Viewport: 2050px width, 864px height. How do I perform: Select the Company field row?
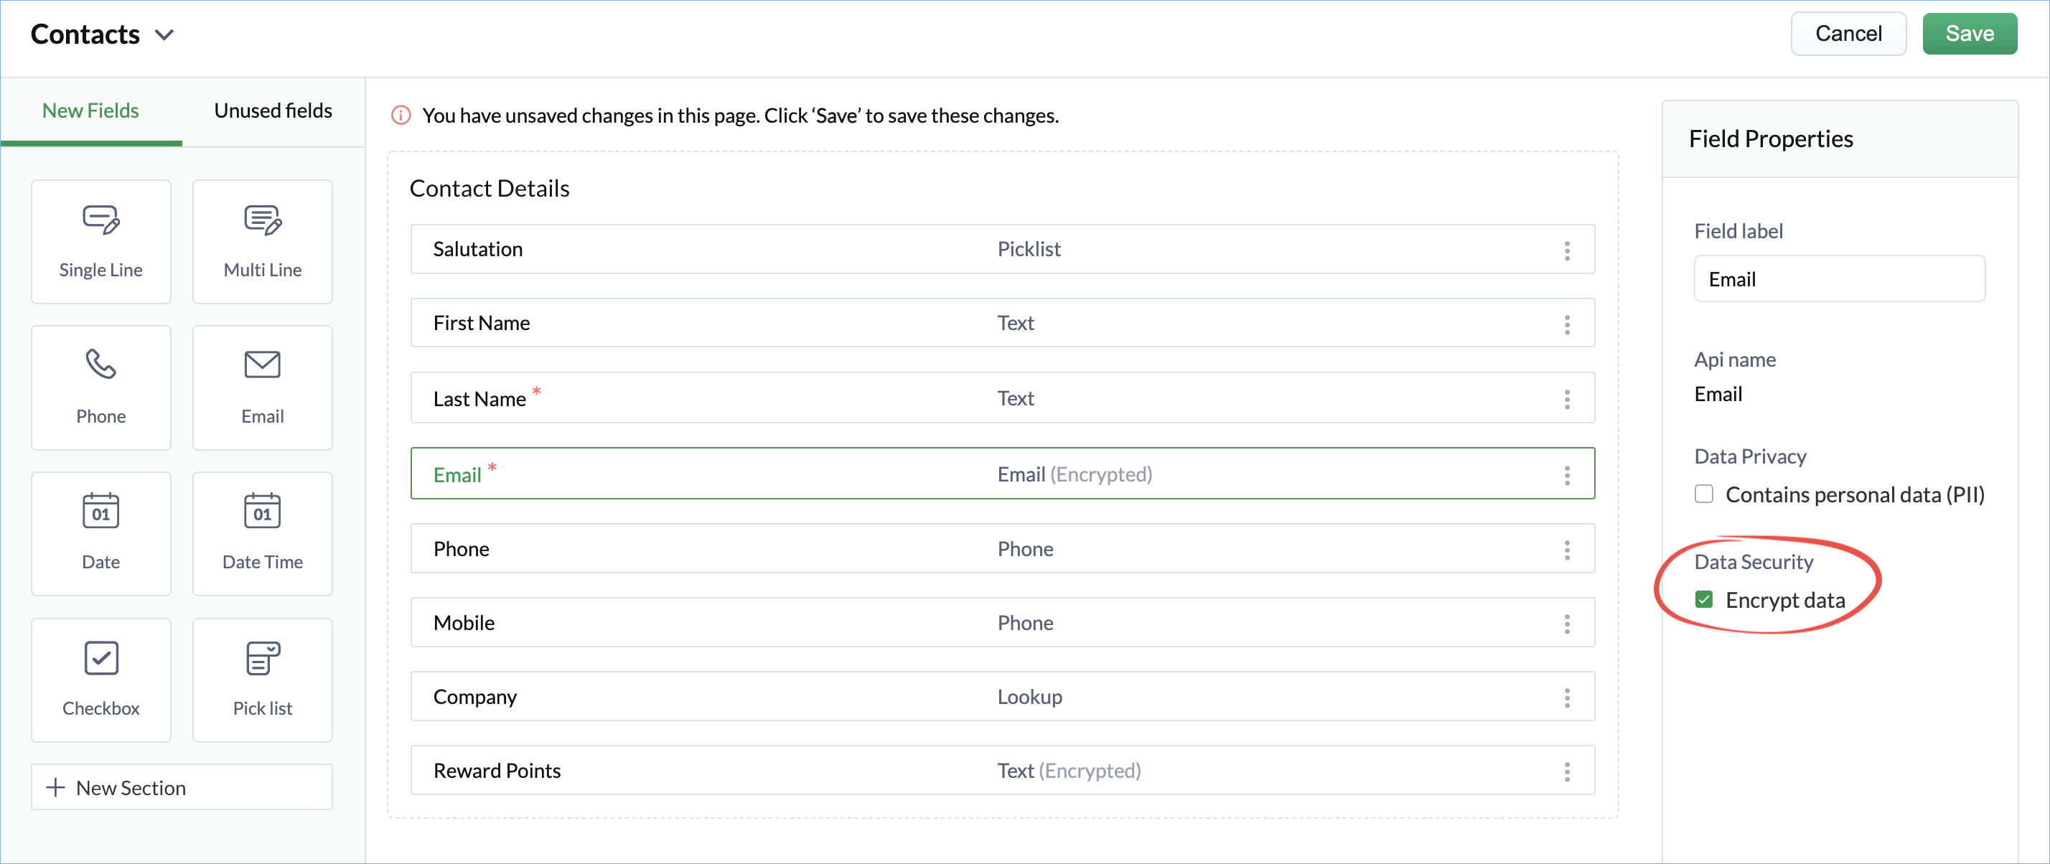point(1003,696)
